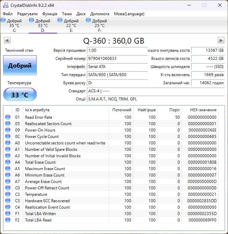Click the Поріг column header
The height and width of the screenshot is (234, 228).
pos(169,110)
